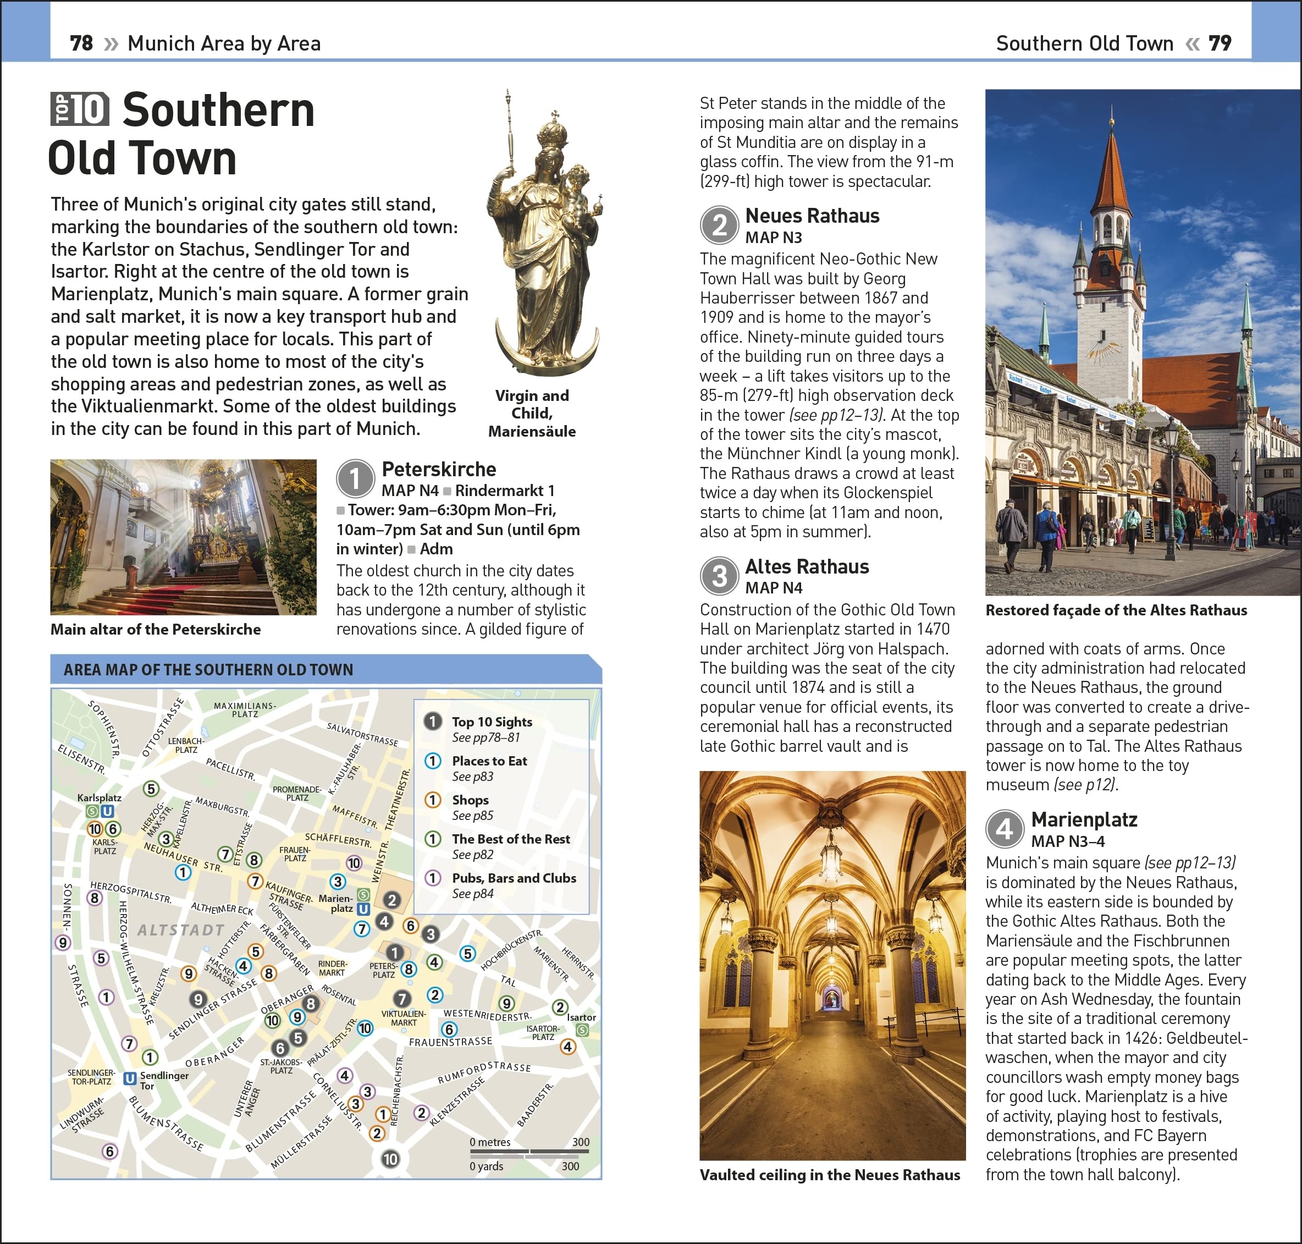1302x1244 pixels.
Task: Click purple Pubs, Bars and Clubs legend marker
Action: [x=433, y=878]
